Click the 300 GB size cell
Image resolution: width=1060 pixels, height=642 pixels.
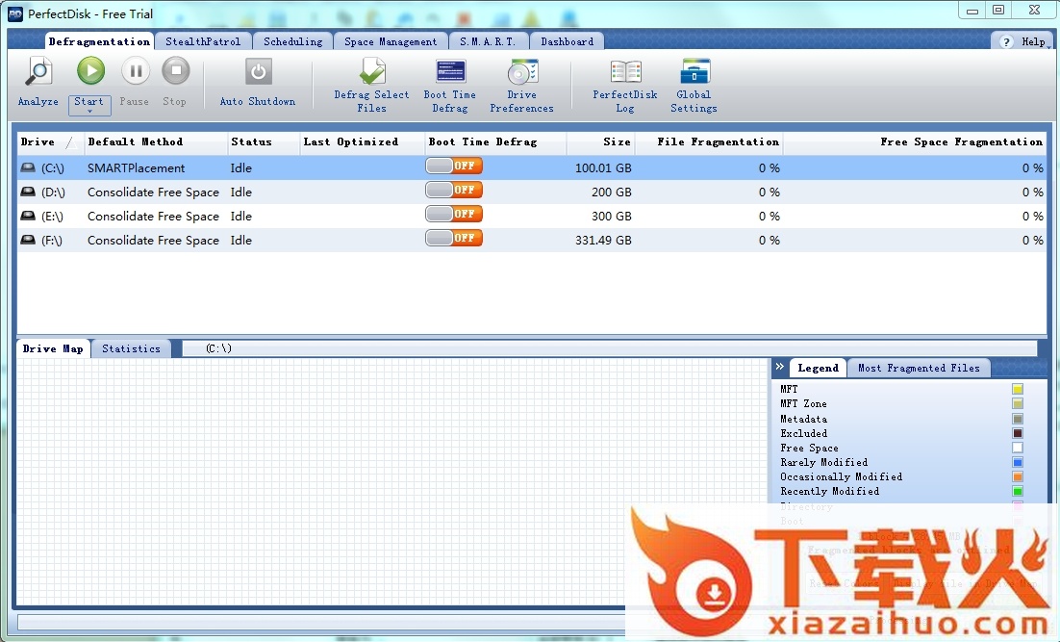(611, 217)
